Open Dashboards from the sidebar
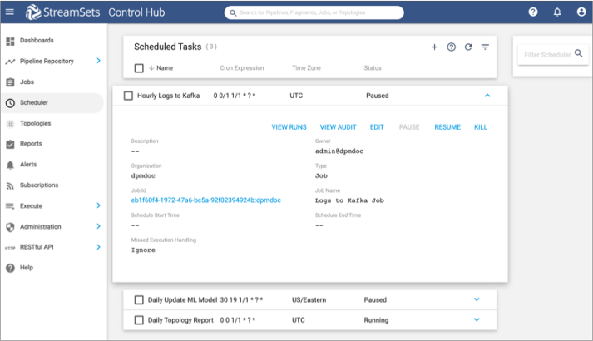 pos(37,41)
